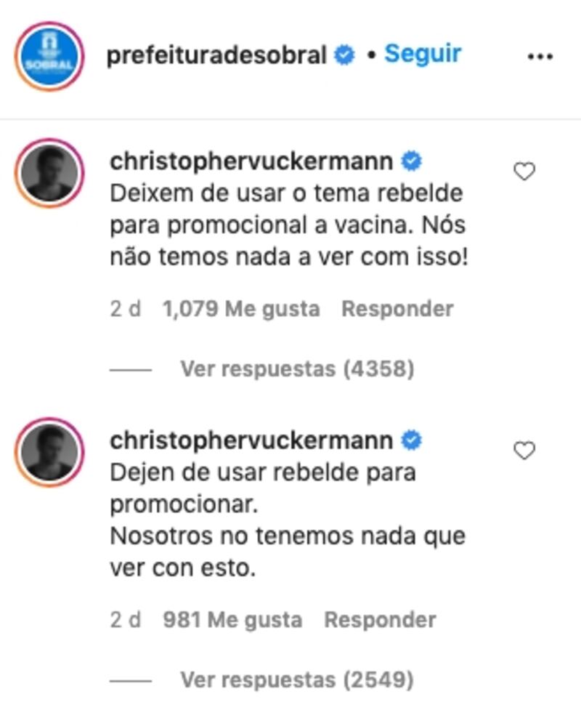Expand Ver respuestas (4358) replies
581x721 pixels.
pyautogui.click(x=297, y=368)
